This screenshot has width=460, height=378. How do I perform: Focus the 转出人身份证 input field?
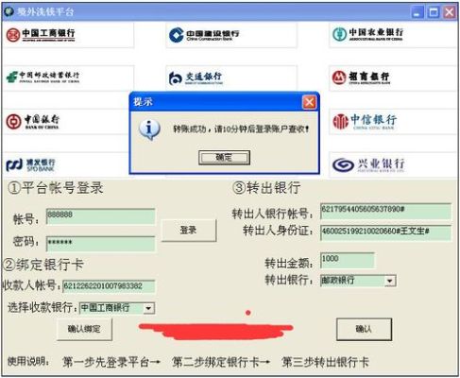point(385,232)
